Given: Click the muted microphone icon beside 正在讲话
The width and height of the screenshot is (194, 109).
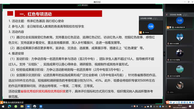Looking at the screenshot, I should click(167, 15).
